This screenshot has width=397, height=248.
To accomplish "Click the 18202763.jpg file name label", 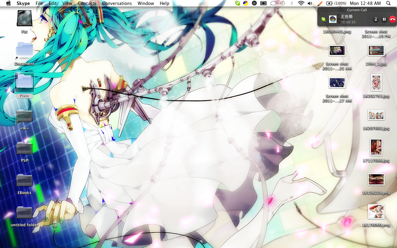I will [x=376, y=96].
